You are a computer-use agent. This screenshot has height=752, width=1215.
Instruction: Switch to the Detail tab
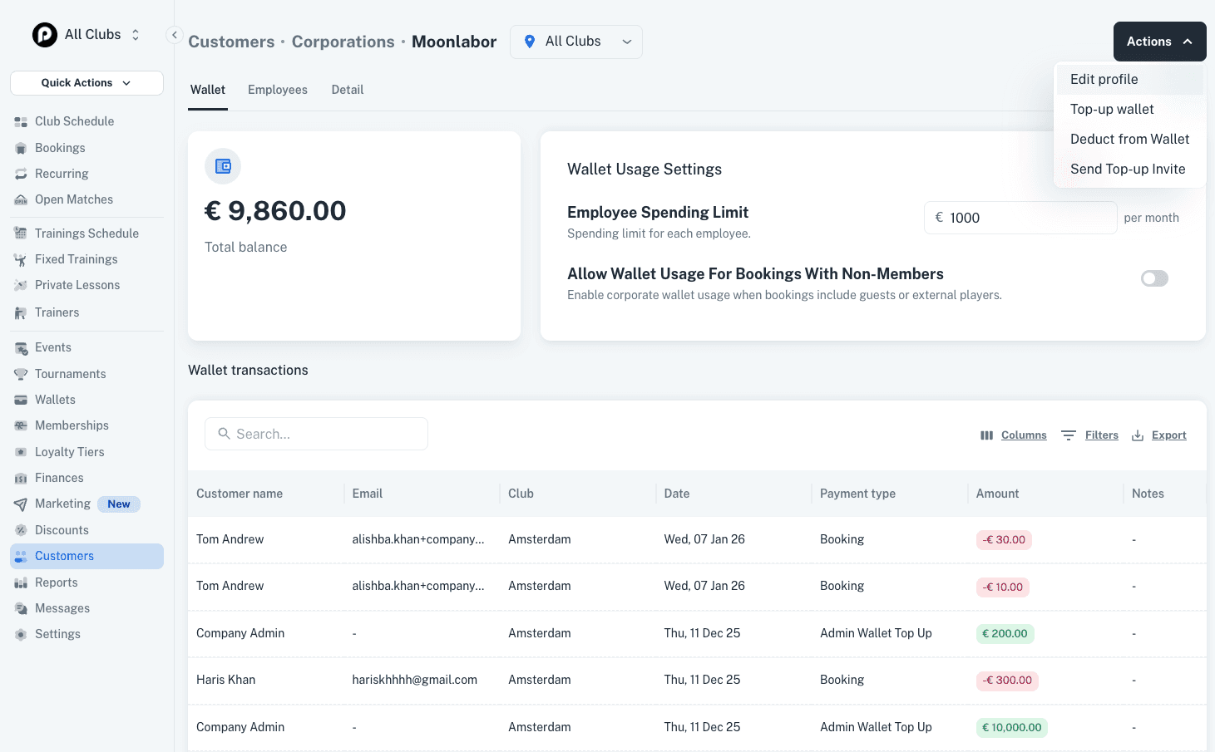(x=348, y=90)
